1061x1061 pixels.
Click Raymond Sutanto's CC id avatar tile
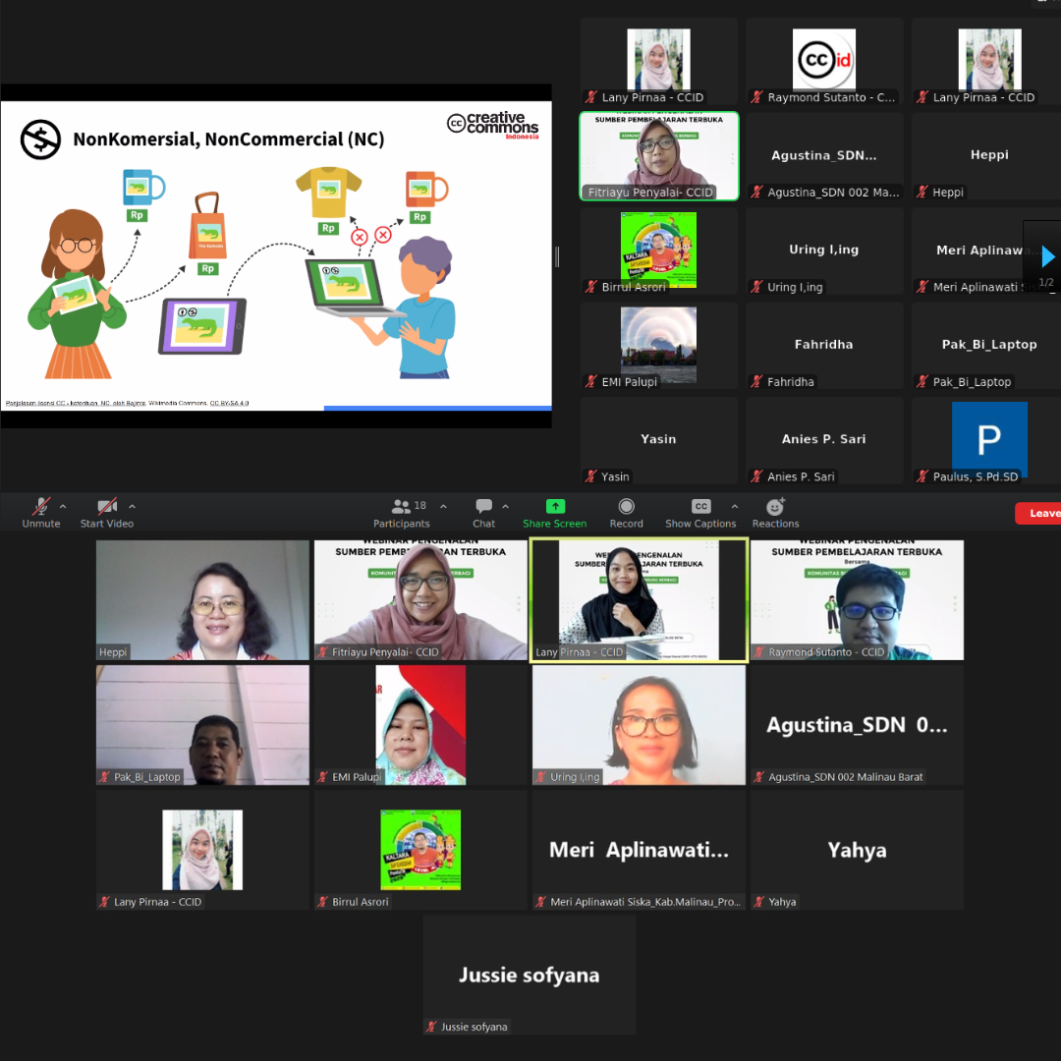click(824, 61)
